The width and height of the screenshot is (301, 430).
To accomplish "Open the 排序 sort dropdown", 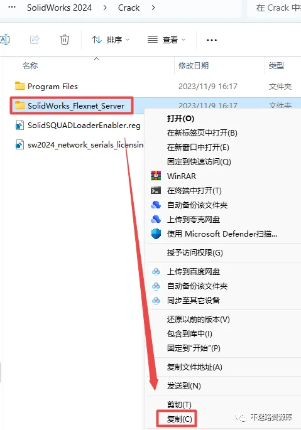I will click(x=111, y=40).
